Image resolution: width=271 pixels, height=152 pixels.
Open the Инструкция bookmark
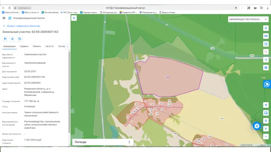(109, 12)
